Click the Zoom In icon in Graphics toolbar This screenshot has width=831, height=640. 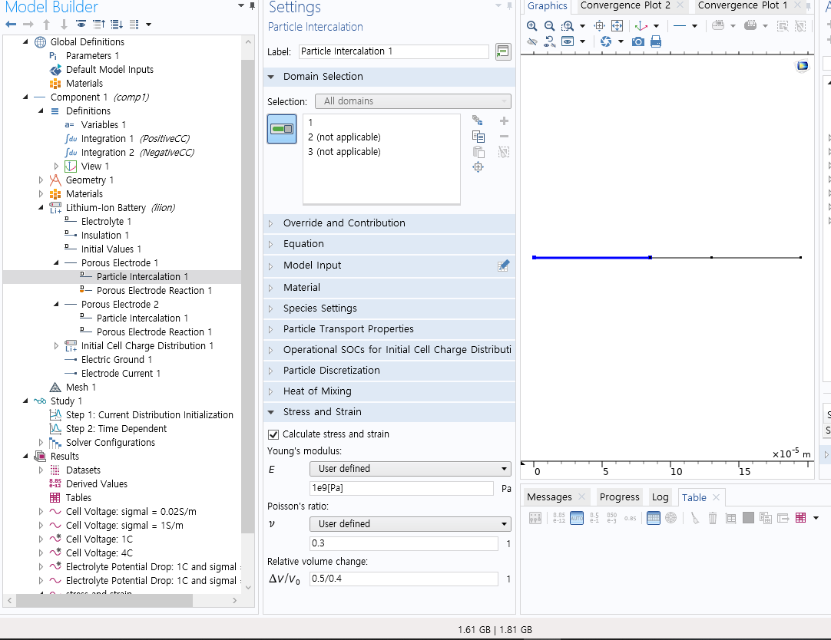(x=532, y=25)
